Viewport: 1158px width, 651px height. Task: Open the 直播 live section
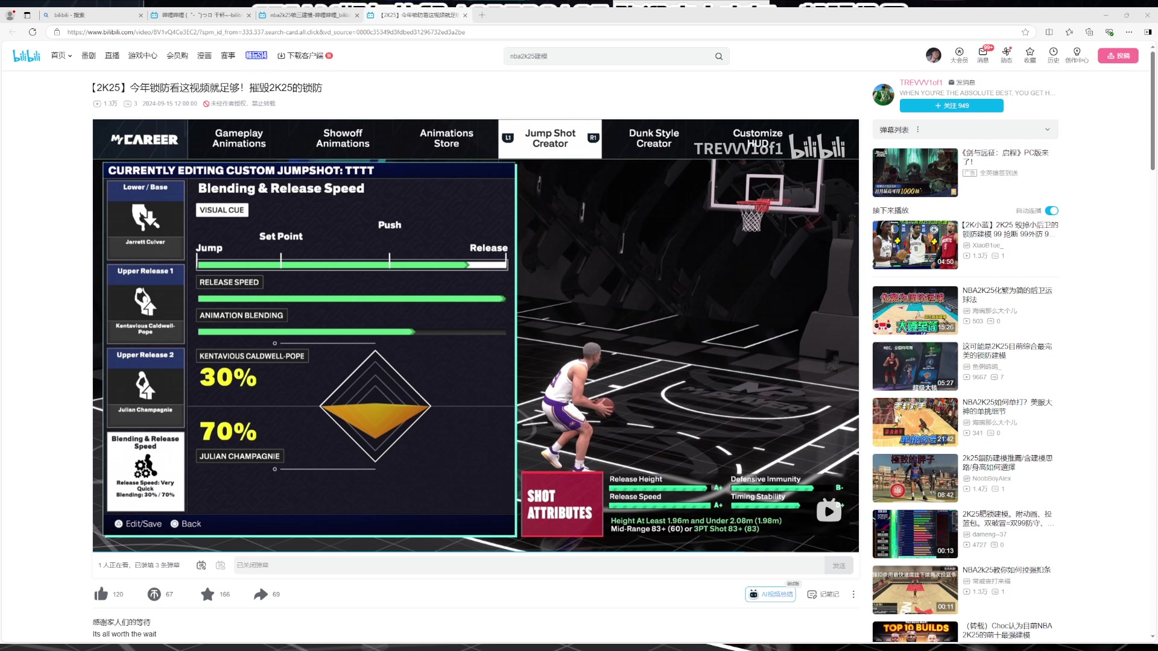point(112,55)
